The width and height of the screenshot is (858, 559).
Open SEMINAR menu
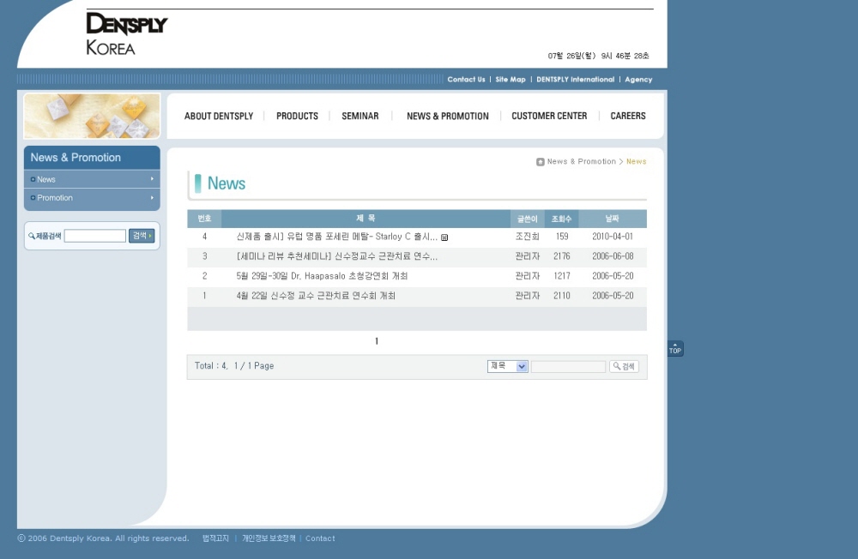point(360,116)
